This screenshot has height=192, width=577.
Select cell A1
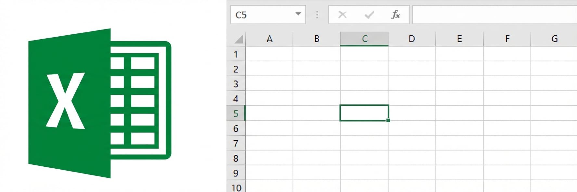tap(269, 54)
